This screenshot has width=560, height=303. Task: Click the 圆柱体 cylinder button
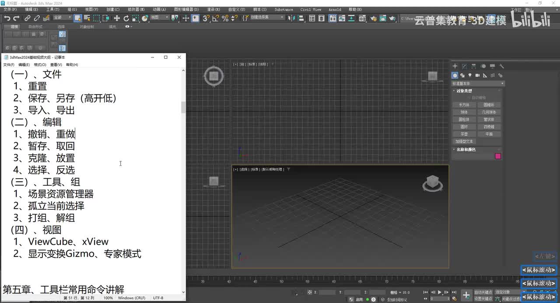tap(464, 120)
